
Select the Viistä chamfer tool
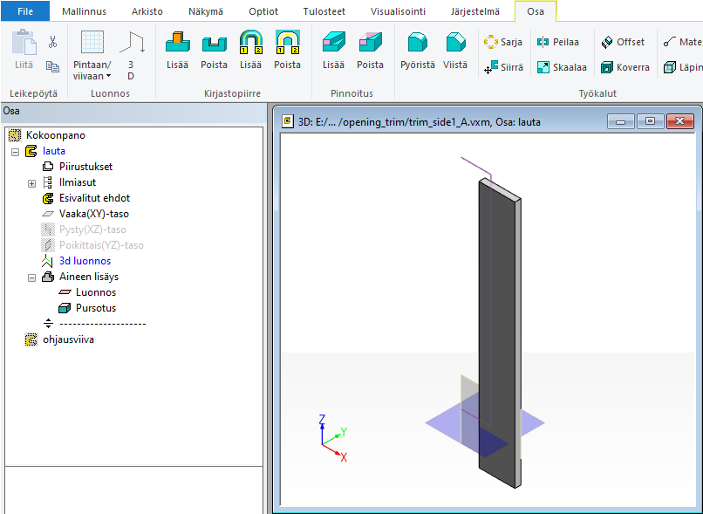pyautogui.click(x=454, y=51)
